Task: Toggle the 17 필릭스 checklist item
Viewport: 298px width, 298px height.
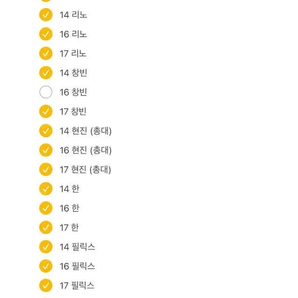Action: [x=46, y=285]
